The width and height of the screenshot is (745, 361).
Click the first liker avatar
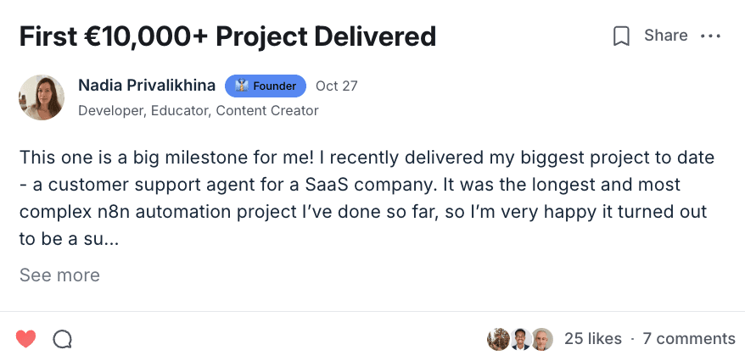(x=498, y=339)
